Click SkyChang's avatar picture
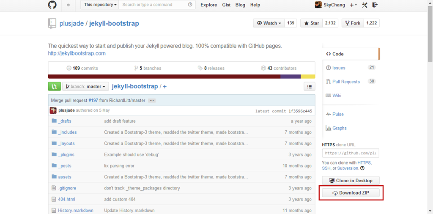Screen dimensions: 433x214 point(318,5)
